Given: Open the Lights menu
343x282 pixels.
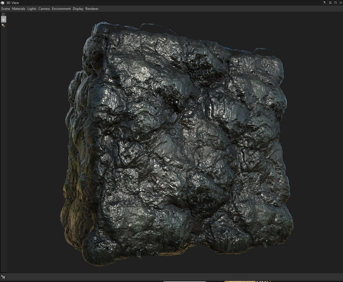Looking at the screenshot, I should click(32, 9).
